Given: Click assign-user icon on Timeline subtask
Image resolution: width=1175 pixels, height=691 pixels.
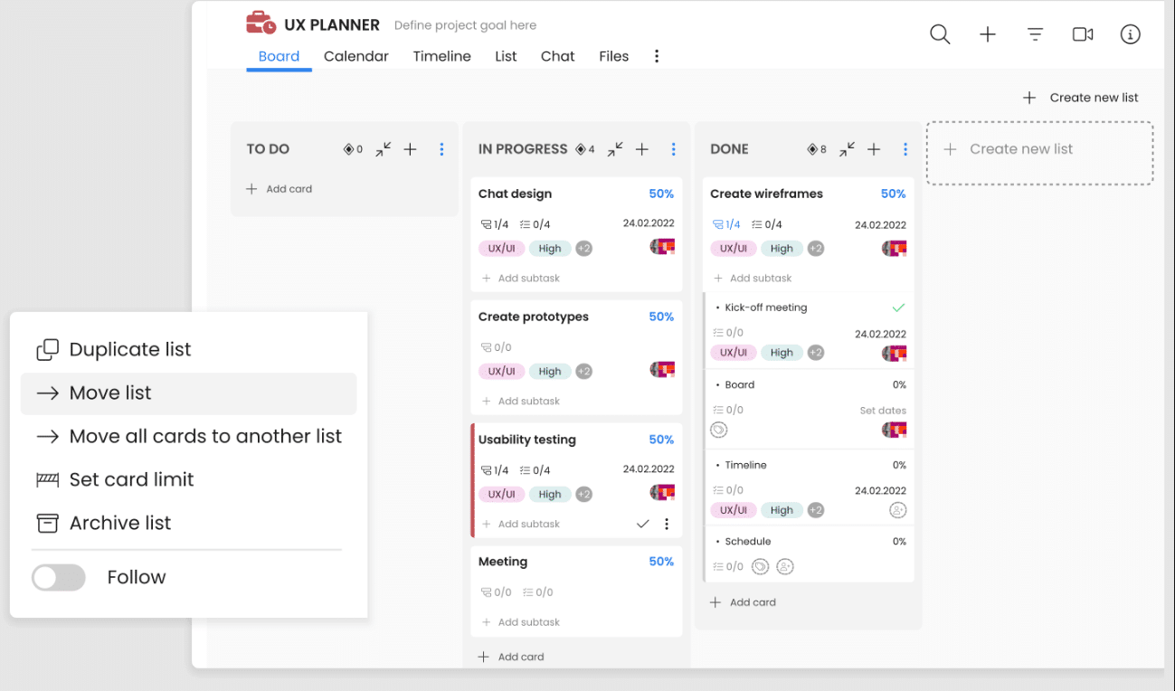Looking at the screenshot, I should click(897, 510).
